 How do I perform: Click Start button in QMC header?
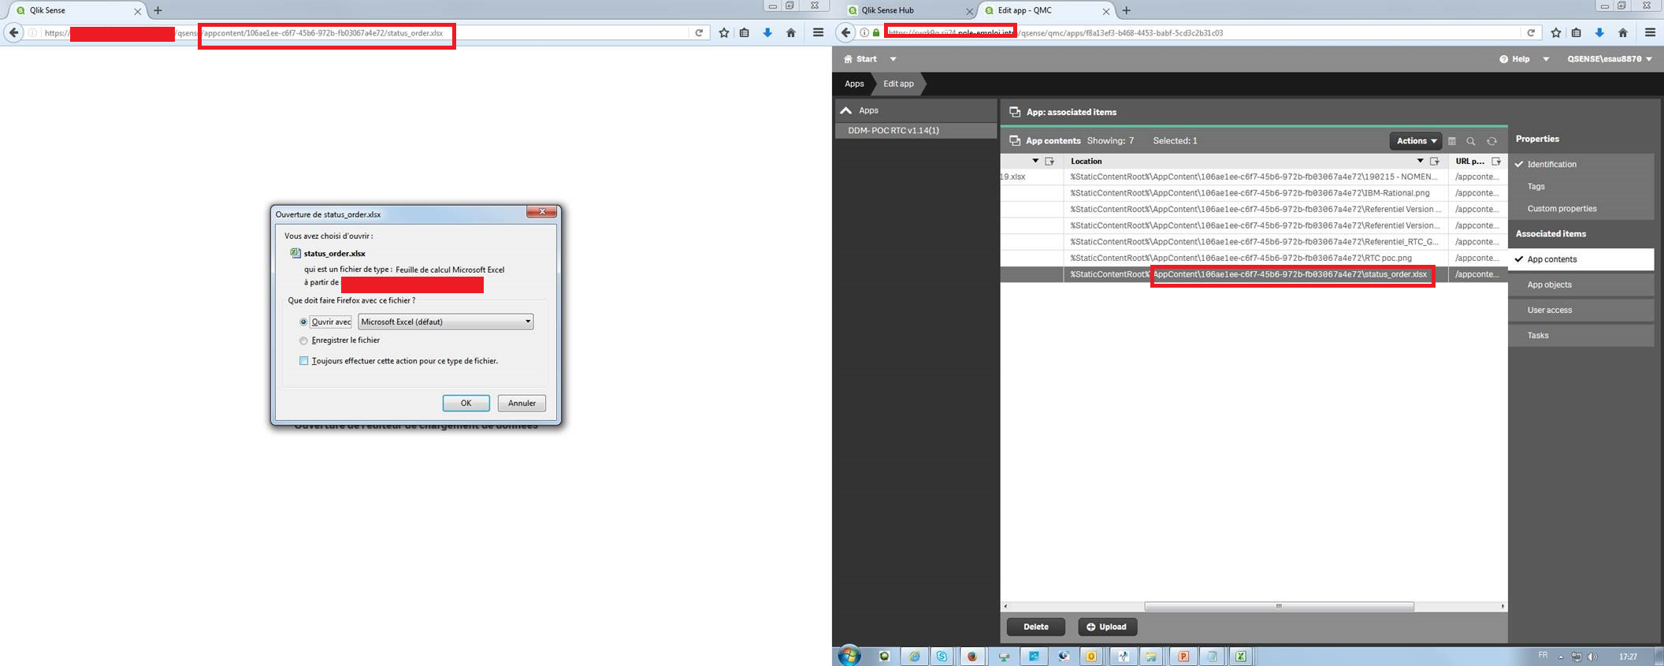click(860, 59)
